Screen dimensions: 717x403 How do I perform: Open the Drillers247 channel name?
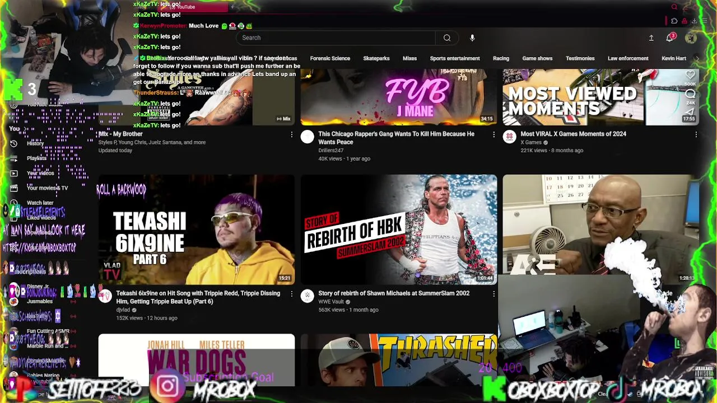pos(330,150)
